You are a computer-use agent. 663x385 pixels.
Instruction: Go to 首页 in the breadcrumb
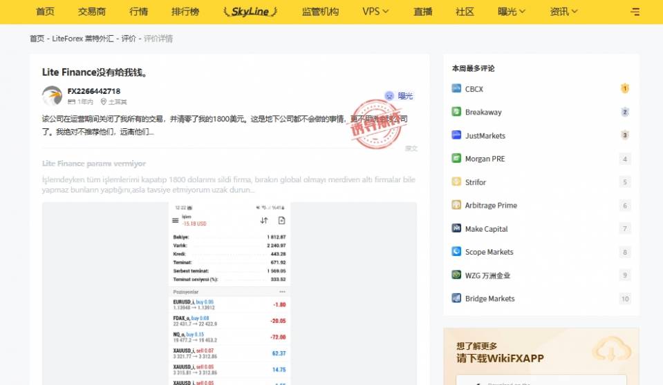[x=37, y=39]
